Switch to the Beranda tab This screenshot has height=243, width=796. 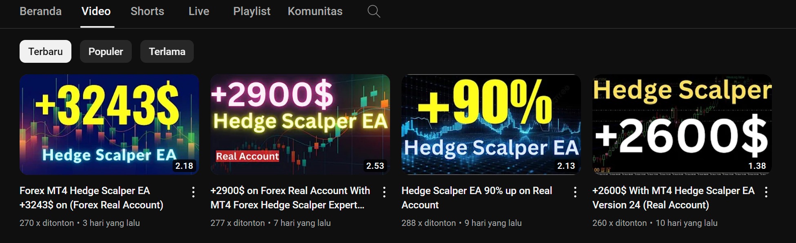click(x=41, y=11)
